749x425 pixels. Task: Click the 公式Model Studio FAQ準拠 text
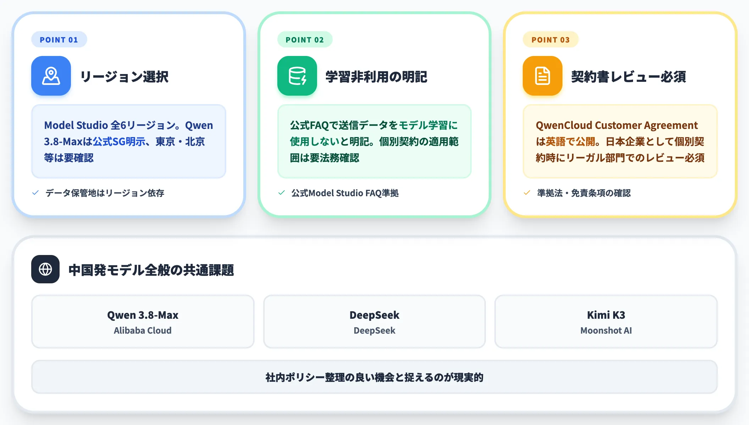coord(345,193)
